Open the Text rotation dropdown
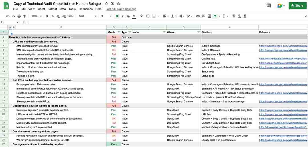 click(189, 16)
